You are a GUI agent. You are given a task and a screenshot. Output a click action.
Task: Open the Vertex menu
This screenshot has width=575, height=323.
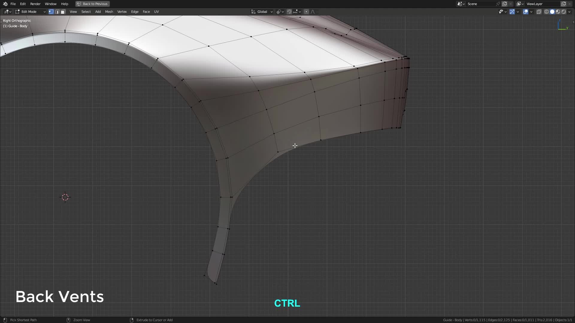pos(122,12)
